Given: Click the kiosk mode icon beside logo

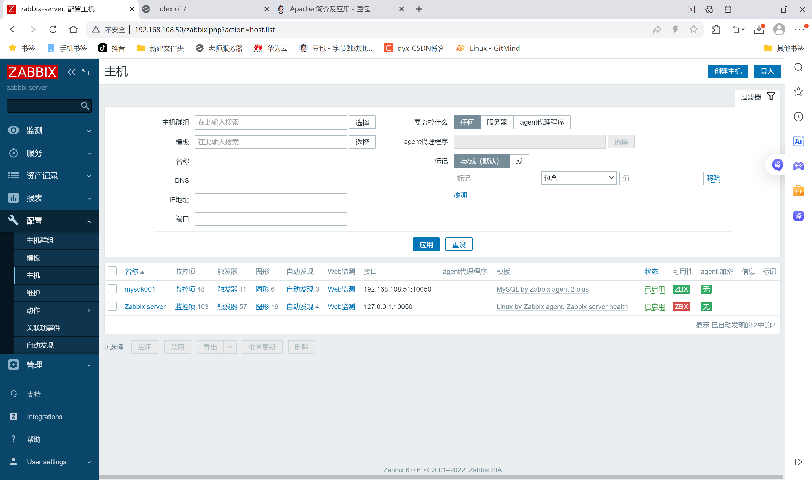Looking at the screenshot, I should tap(85, 72).
